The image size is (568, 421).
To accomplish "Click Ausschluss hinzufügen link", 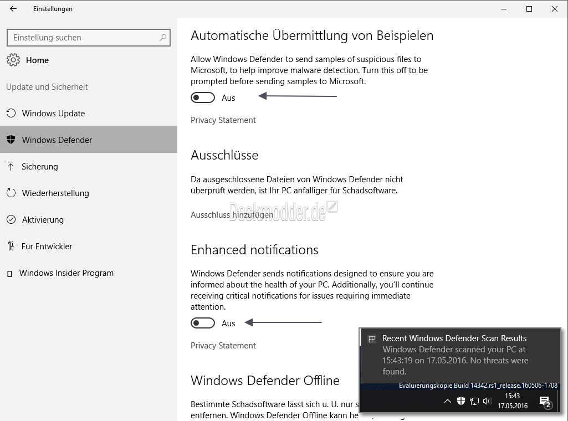I will [x=232, y=215].
